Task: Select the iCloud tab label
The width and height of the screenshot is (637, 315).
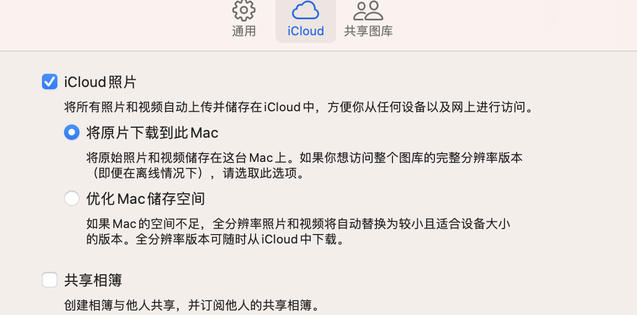Action: (x=305, y=31)
